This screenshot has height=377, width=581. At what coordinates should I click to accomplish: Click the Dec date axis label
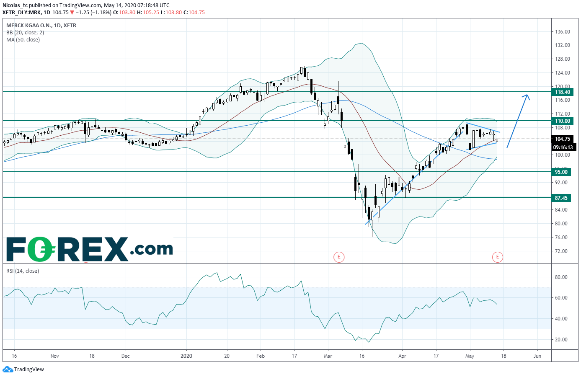click(125, 356)
